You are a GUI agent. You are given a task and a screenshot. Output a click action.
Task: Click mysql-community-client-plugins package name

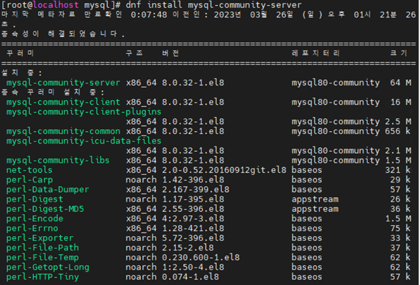(x=84, y=112)
